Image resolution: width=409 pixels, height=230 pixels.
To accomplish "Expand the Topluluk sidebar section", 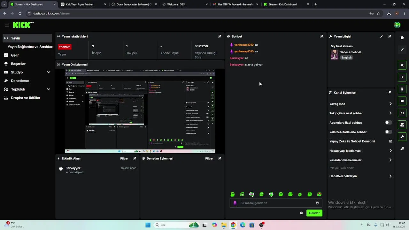I will pyautogui.click(x=49, y=89).
